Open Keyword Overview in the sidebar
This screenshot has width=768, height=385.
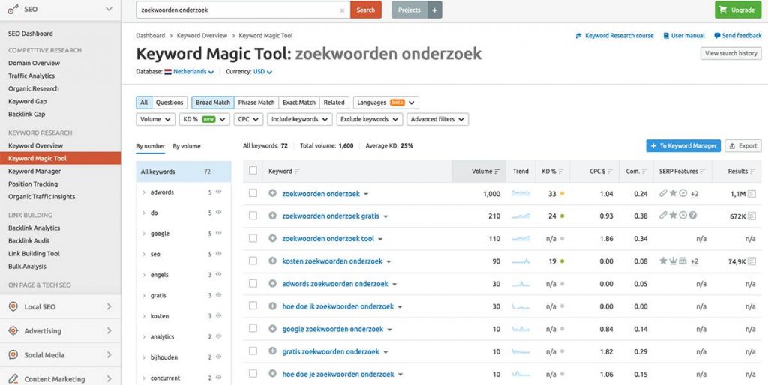pos(36,145)
